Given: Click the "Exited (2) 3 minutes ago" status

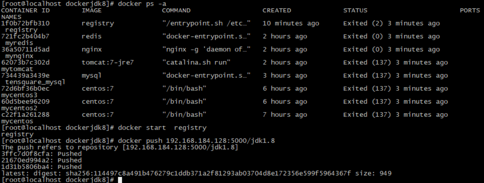Looking at the screenshot, I should [x=391, y=23].
